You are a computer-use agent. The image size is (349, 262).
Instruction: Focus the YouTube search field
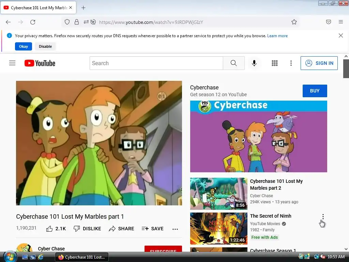pos(156,63)
